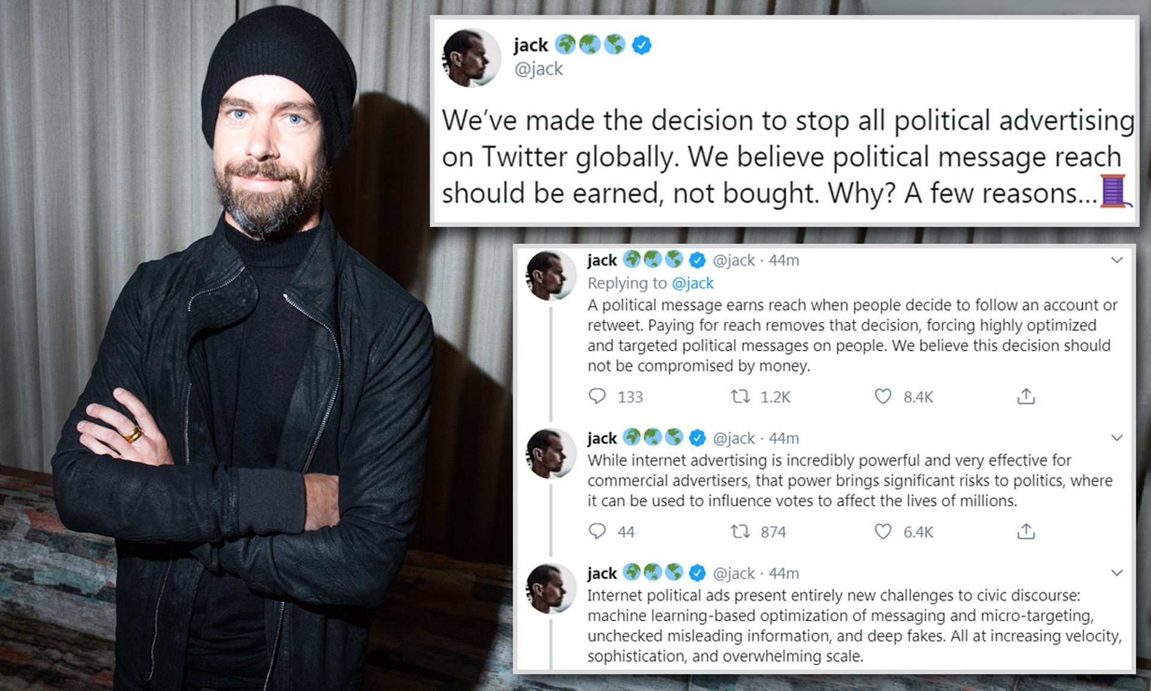Click the 44m timestamp on the first reply

[784, 260]
